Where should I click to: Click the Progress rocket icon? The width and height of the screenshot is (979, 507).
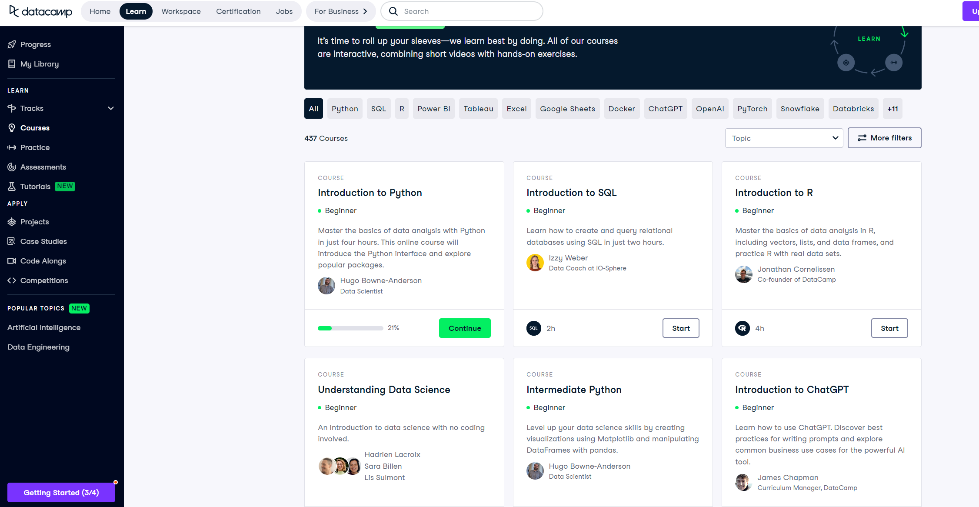(12, 44)
